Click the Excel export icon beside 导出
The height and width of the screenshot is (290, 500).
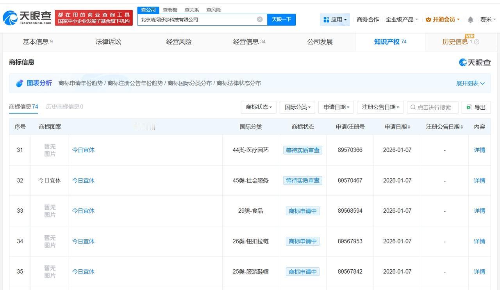pos(468,107)
